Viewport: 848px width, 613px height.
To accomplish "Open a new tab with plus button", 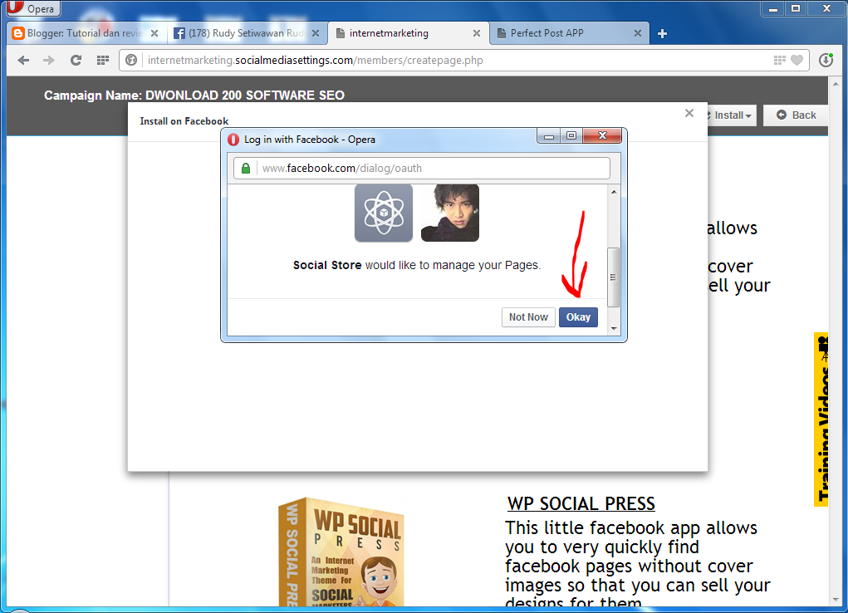I will point(662,33).
